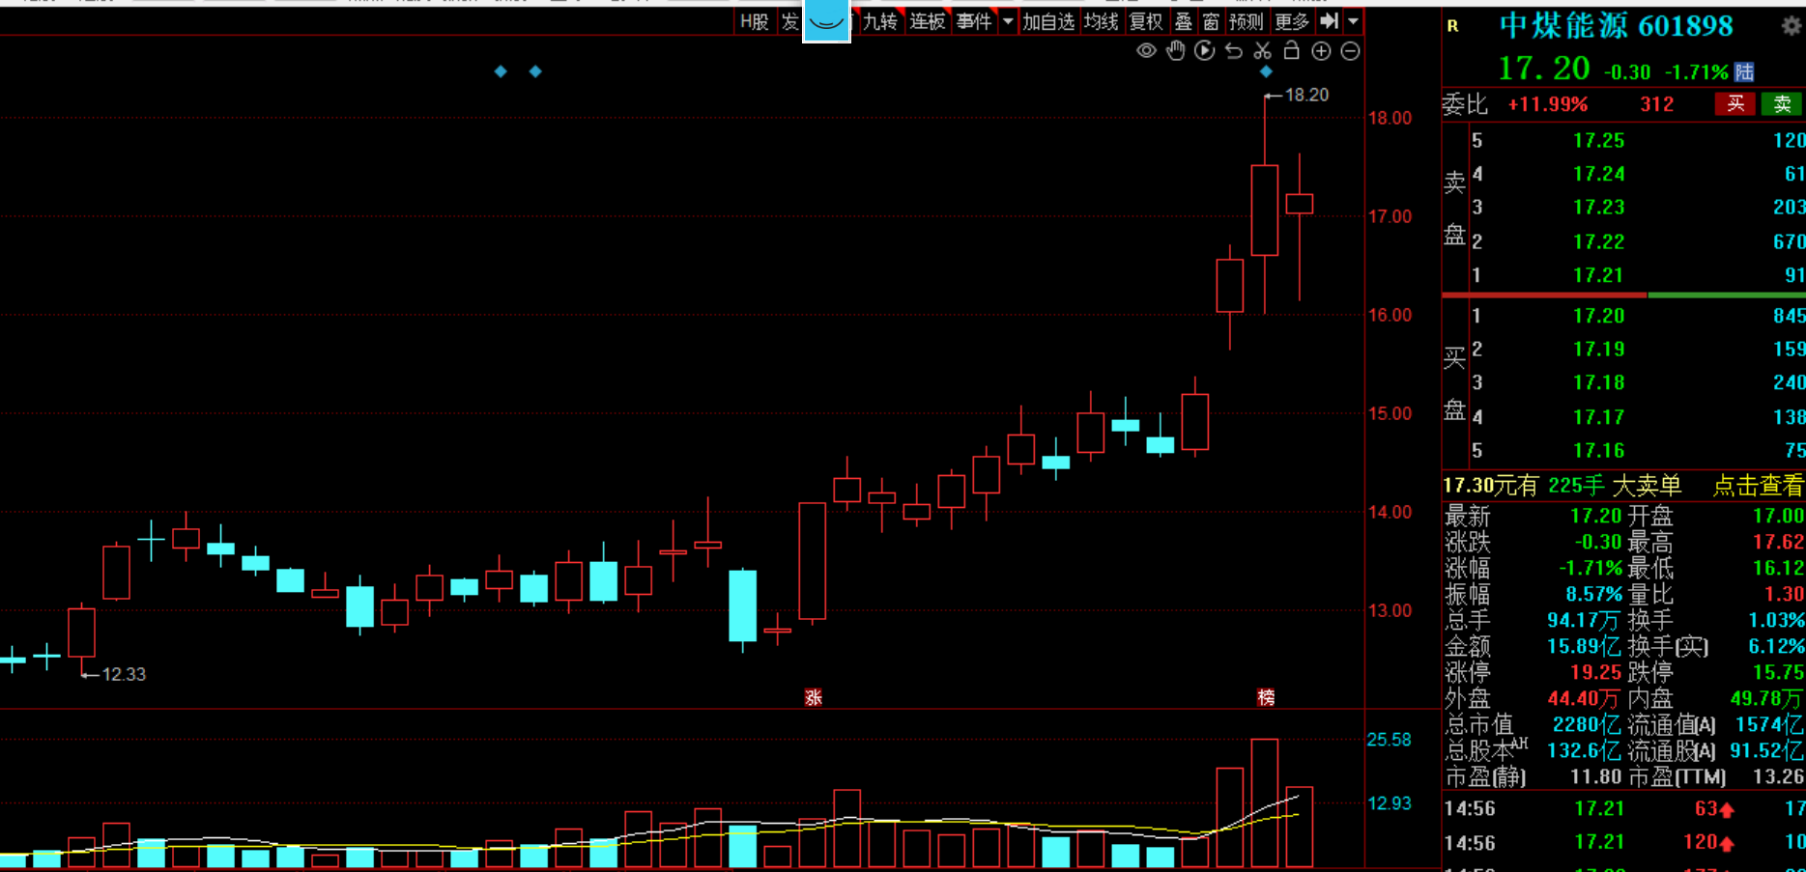Select the scissors cut tool
Image resolution: width=1806 pixels, height=872 pixels.
point(1263,51)
